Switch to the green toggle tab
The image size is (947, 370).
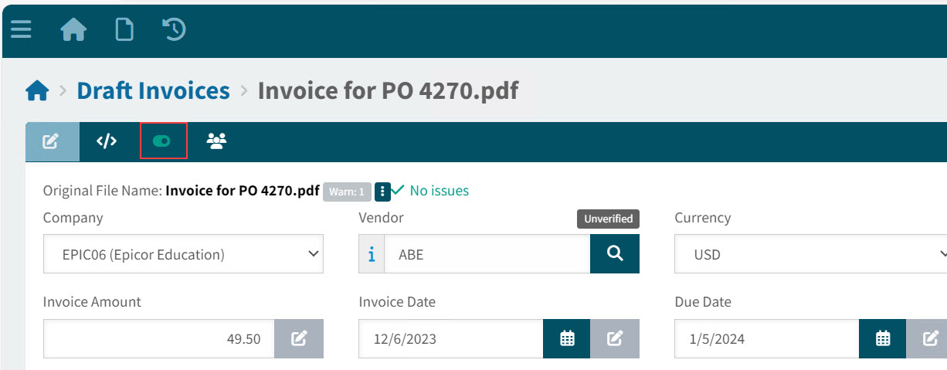(x=162, y=141)
